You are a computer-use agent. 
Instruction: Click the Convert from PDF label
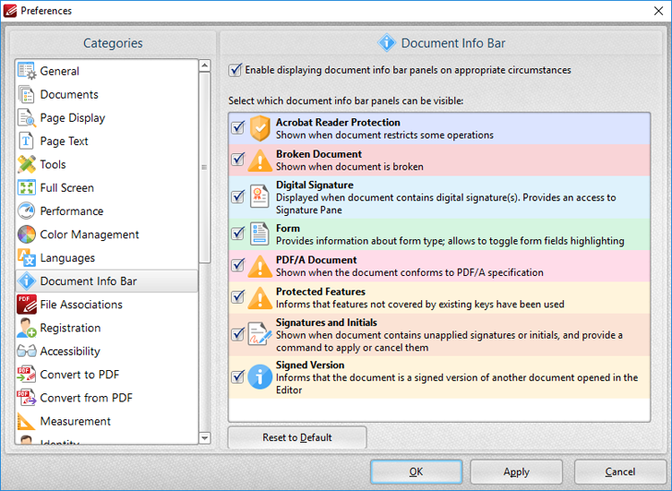pyautogui.click(x=87, y=398)
